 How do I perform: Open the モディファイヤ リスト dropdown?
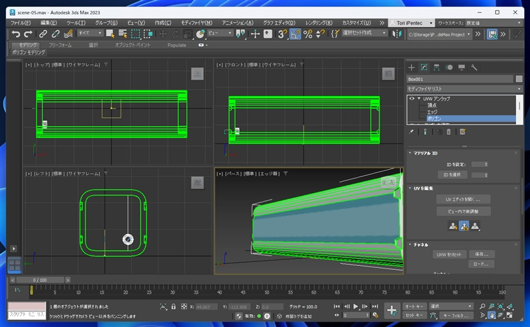click(464, 88)
